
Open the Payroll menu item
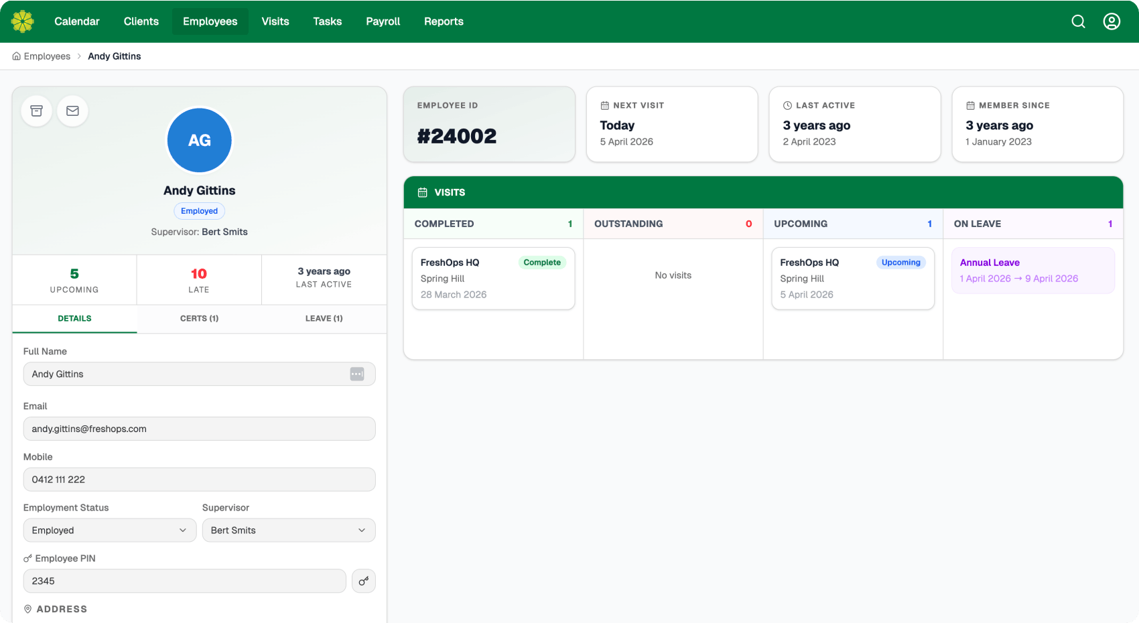[x=383, y=21]
